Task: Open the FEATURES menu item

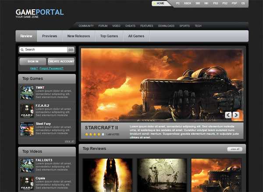Action: 146,26
